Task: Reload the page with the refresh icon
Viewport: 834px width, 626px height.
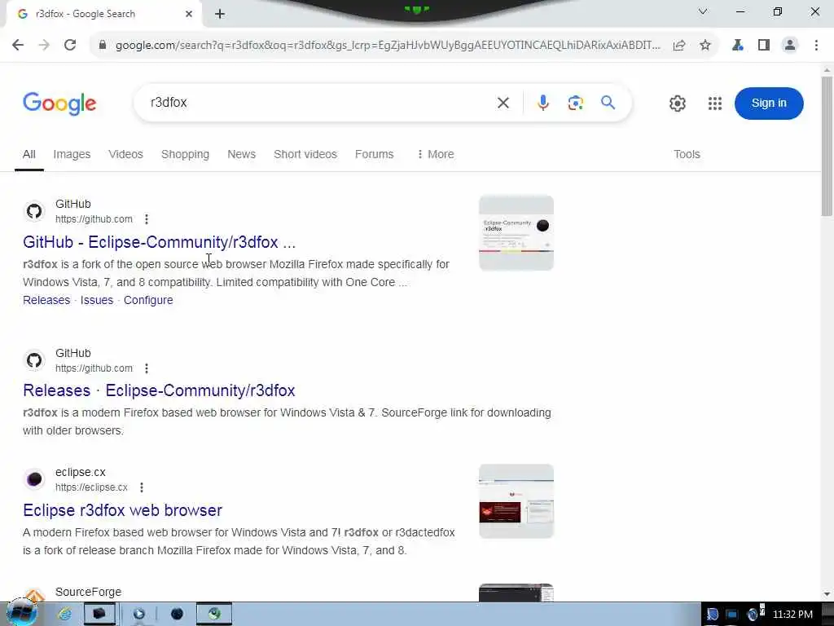Action: 70,46
